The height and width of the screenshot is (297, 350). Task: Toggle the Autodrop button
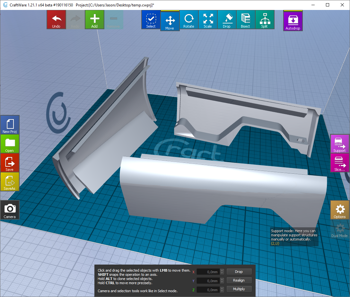(x=293, y=21)
